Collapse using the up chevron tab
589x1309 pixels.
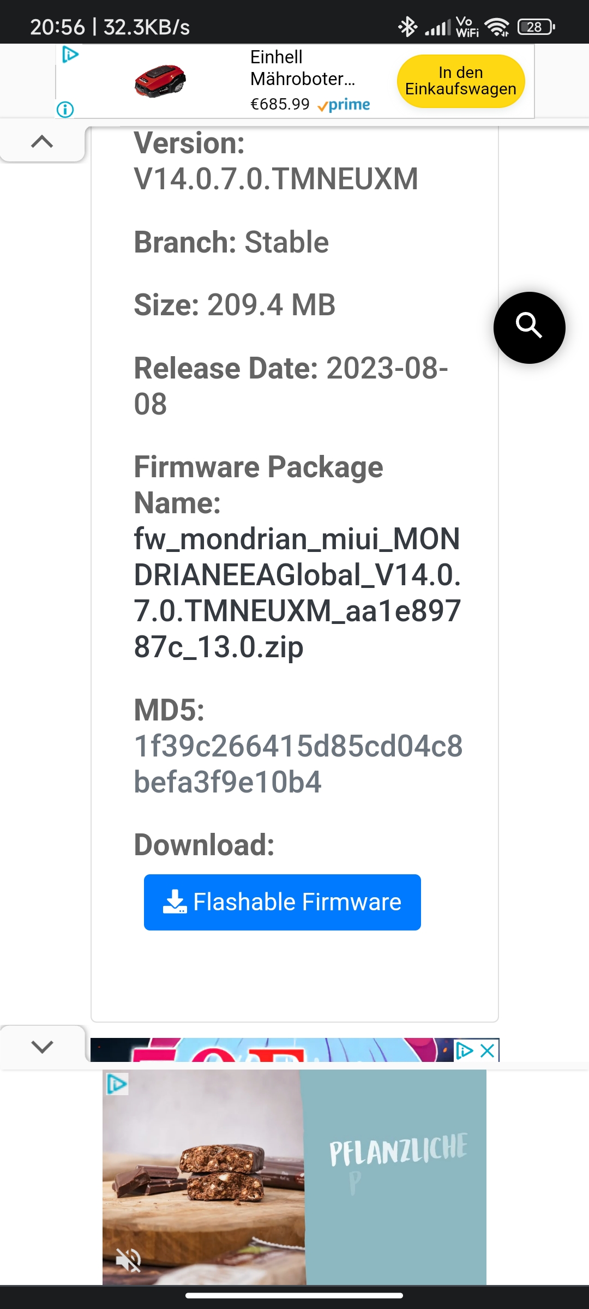[42, 142]
